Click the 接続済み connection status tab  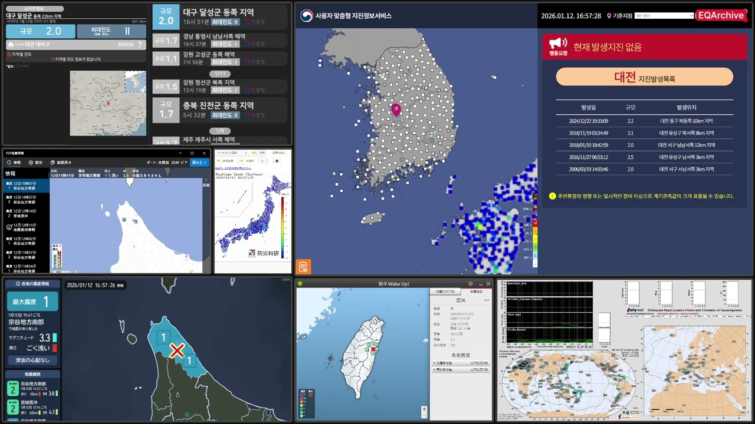[61, 162]
